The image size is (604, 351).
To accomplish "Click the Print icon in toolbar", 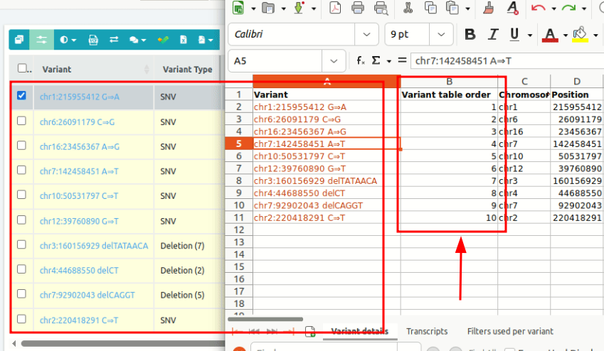I will (358, 8).
